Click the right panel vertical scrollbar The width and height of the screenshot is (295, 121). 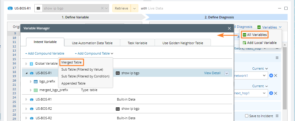point(285,77)
